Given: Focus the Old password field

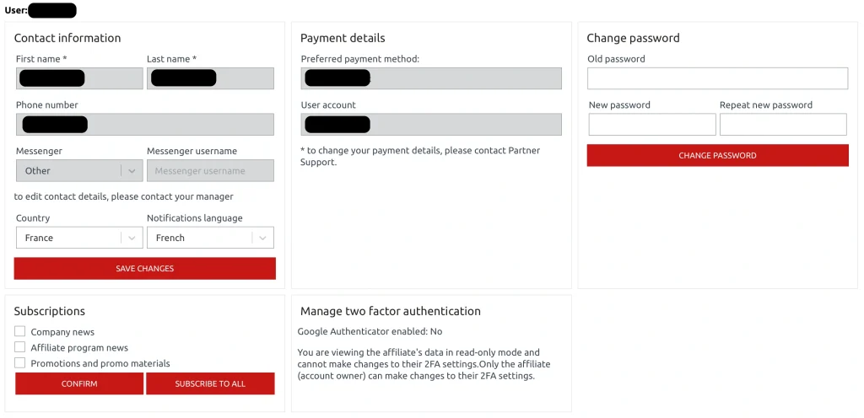Looking at the screenshot, I should coord(717,78).
